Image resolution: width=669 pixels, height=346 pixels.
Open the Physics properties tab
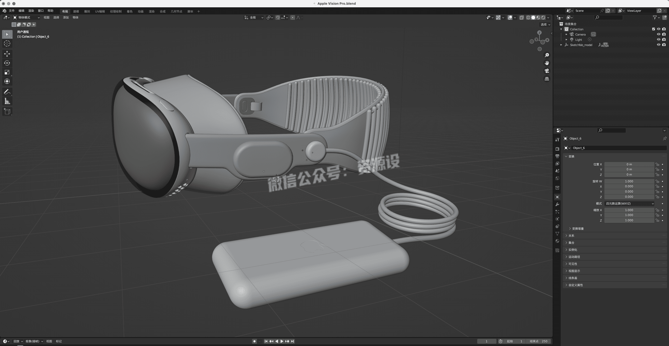(x=557, y=219)
